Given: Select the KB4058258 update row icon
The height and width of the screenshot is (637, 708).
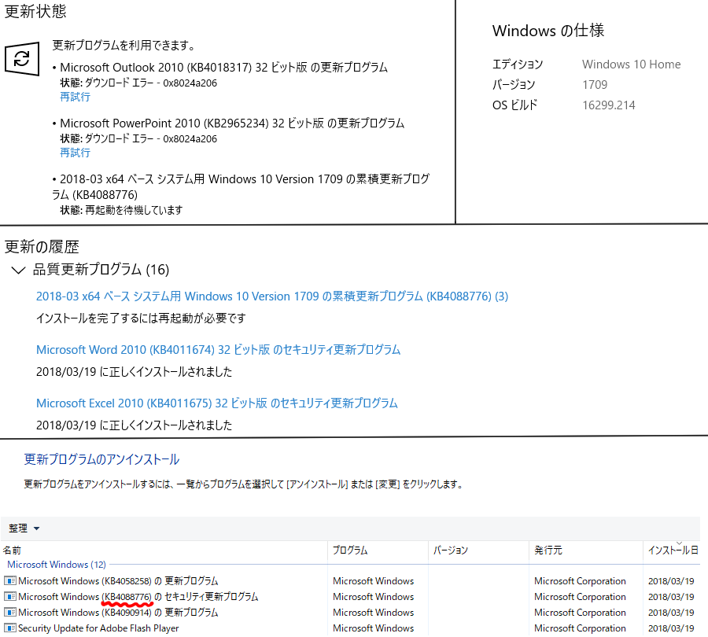Looking at the screenshot, I should [x=10, y=581].
